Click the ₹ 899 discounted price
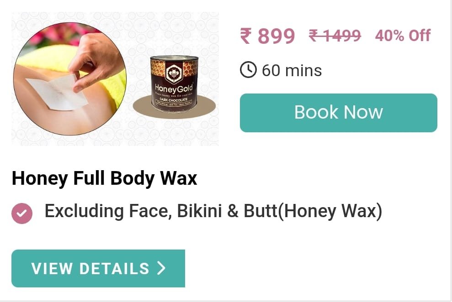Viewport: 452px width, 302px height. (267, 36)
